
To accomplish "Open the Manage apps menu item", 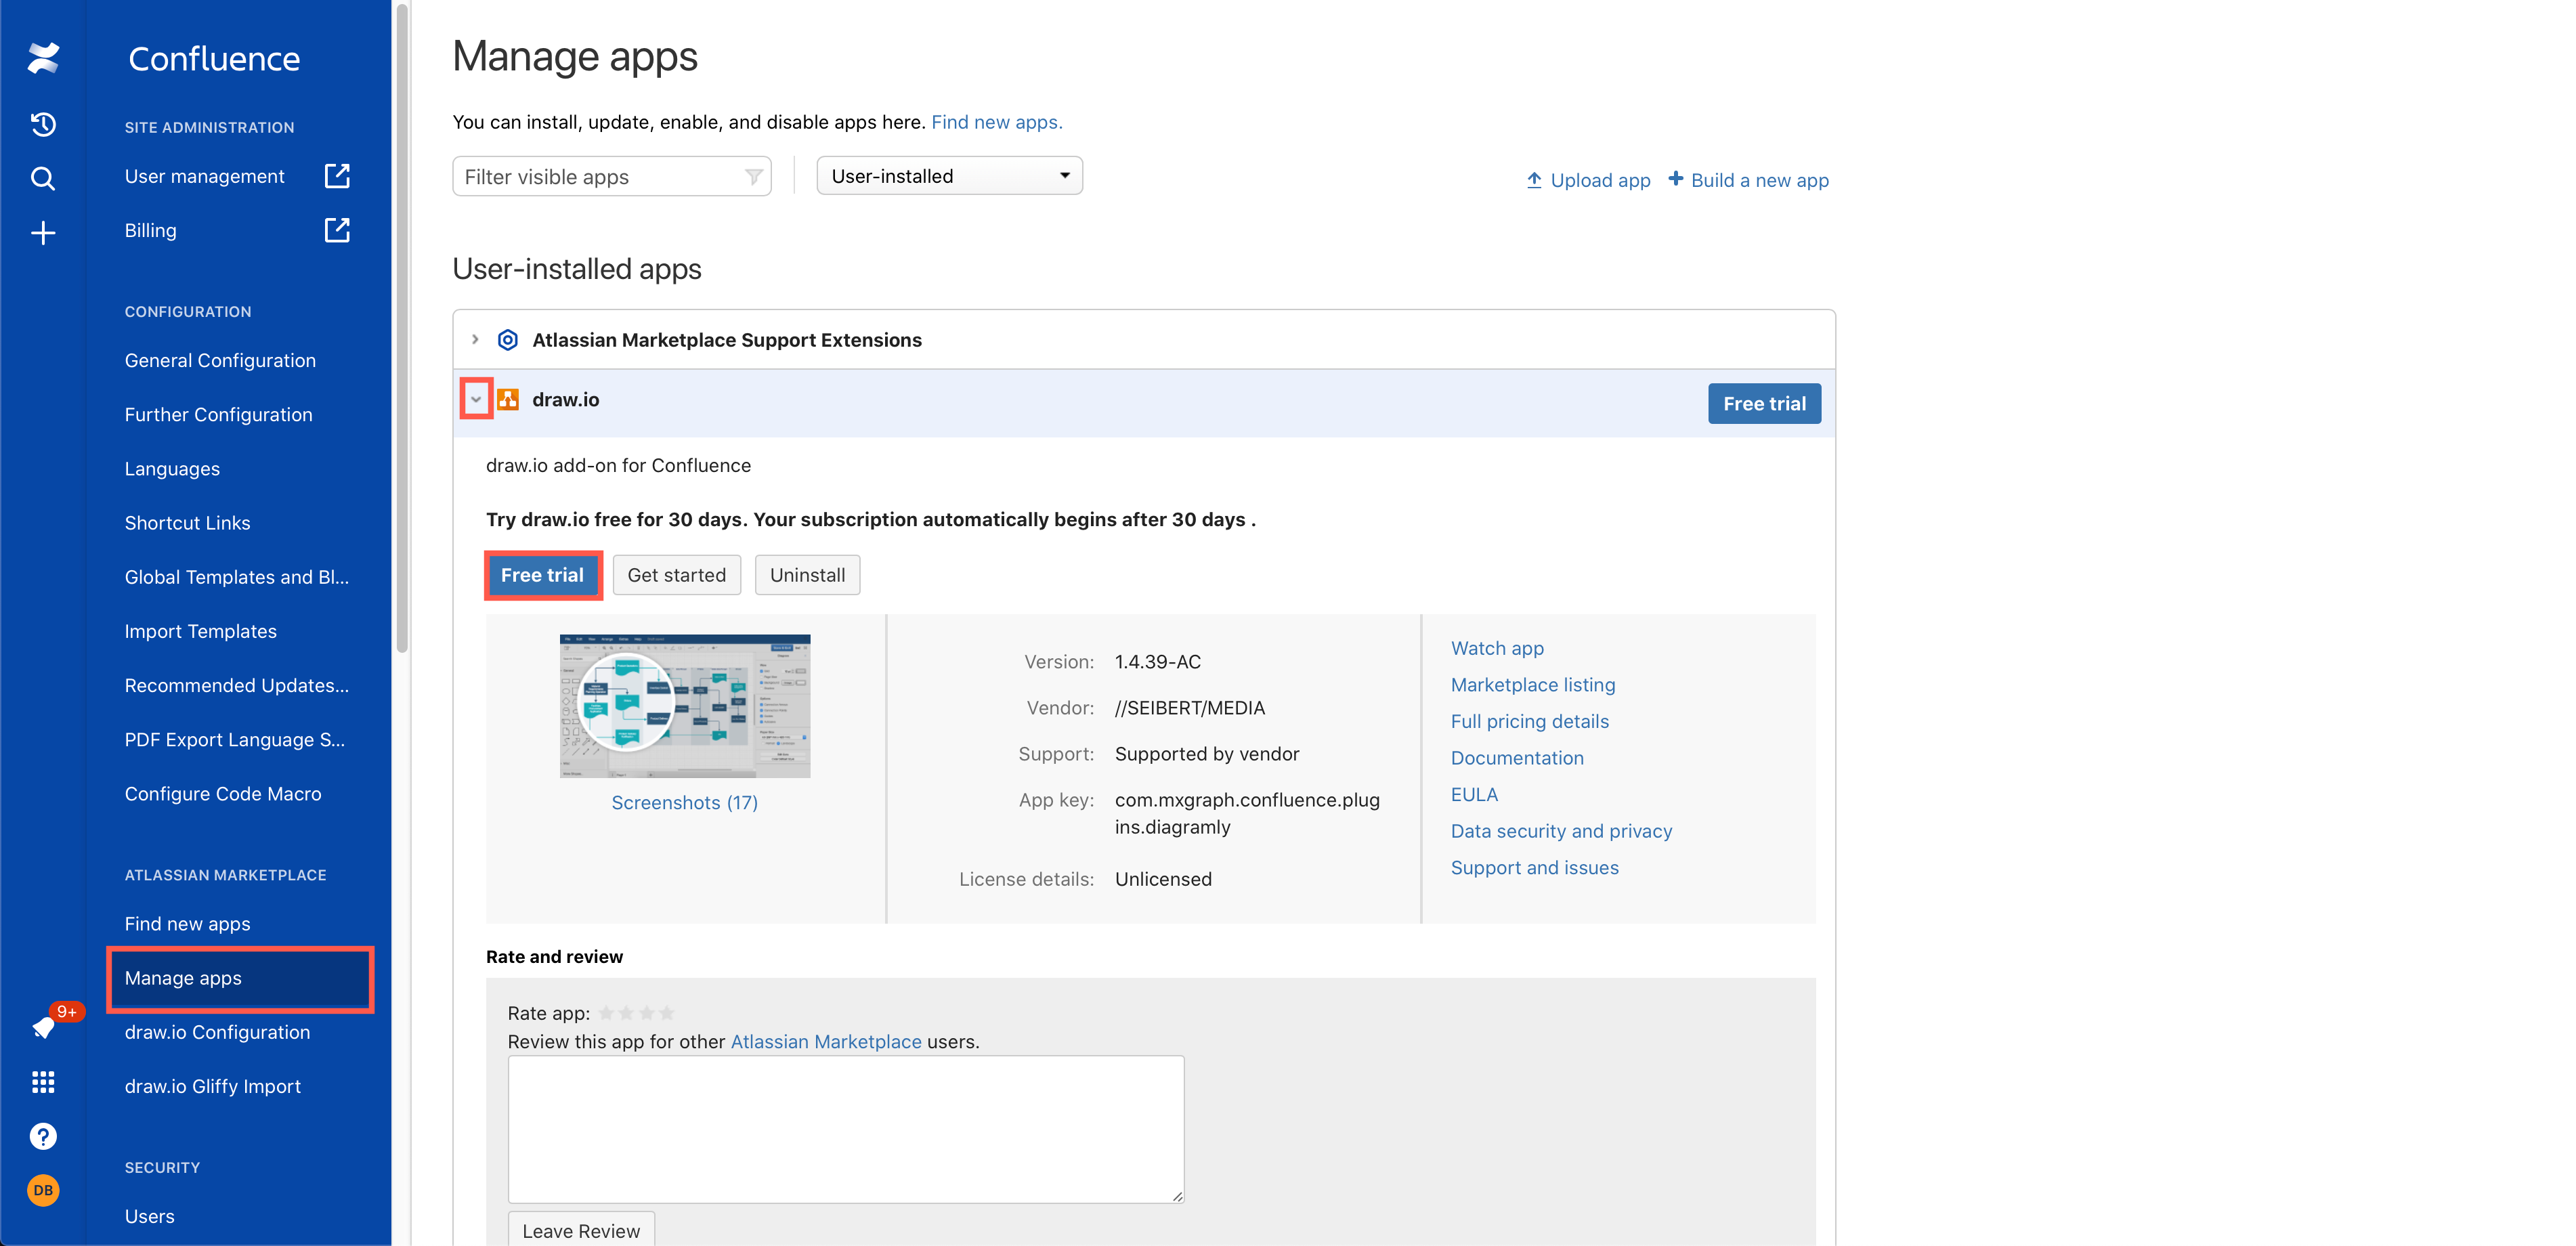I will [182, 976].
